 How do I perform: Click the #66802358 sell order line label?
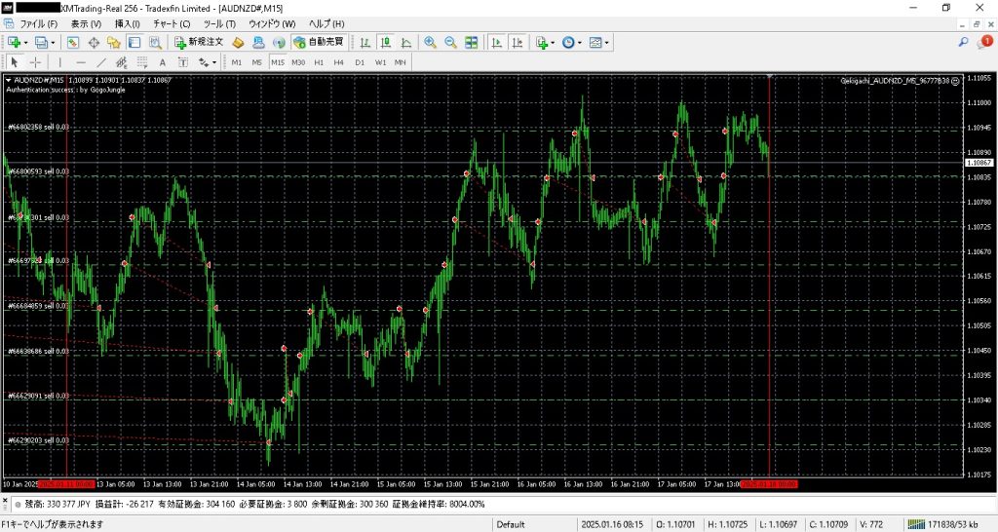click(38, 128)
